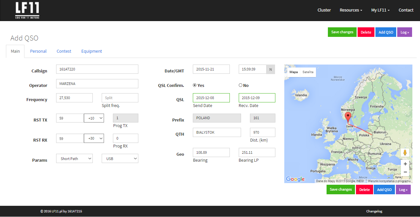Click the top red Delete button
Viewport: 420px width, 217px height.
pyautogui.click(x=366, y=32)
